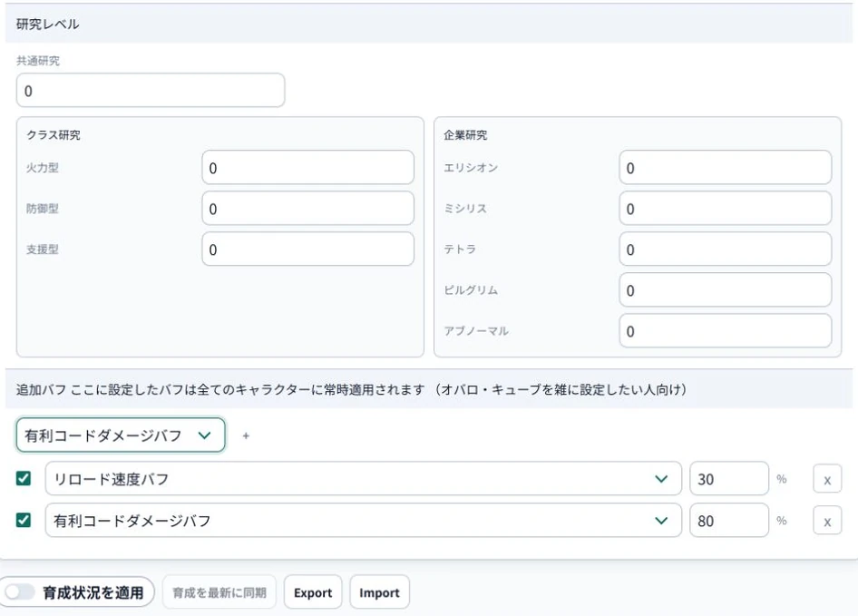858x616 pixels.
Task: Click the 防御型 research level field
Action: pos(308,209)
